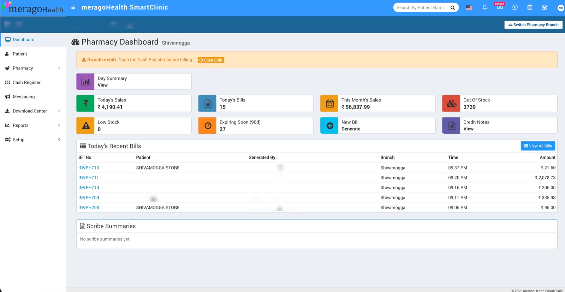The height and width of the screenshot is (292, 565).
Task: Expand the Reports sidebar menu
Action: (33, 125)
